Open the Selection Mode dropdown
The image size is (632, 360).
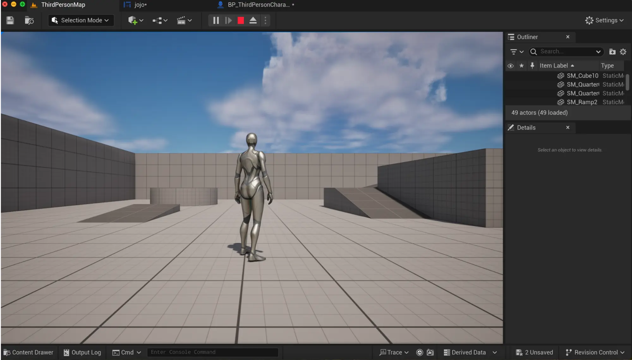coord(81,21)
